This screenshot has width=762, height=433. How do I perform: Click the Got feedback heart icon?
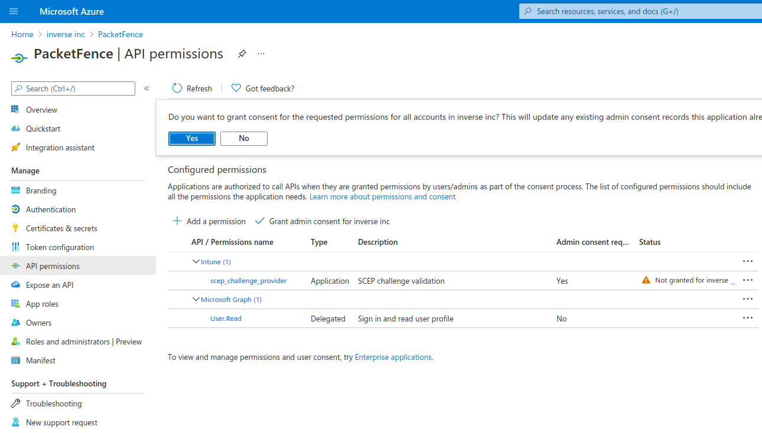point(236,88)
